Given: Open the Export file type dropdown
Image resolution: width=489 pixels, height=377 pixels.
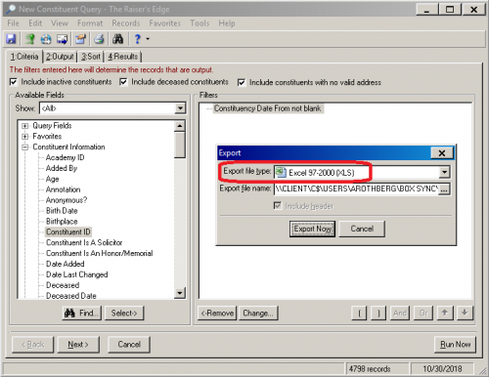Looking at the screenshot, I should tap(444, 172).
